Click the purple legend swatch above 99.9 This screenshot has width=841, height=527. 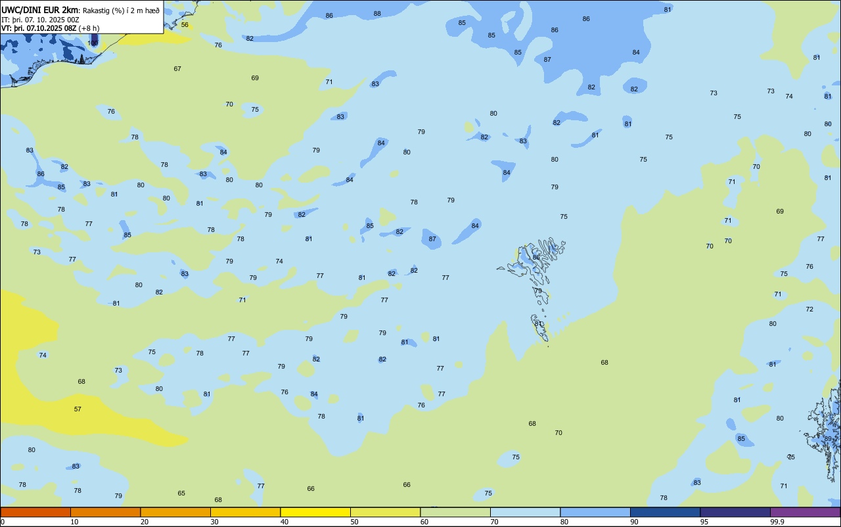tap(805, 512)
